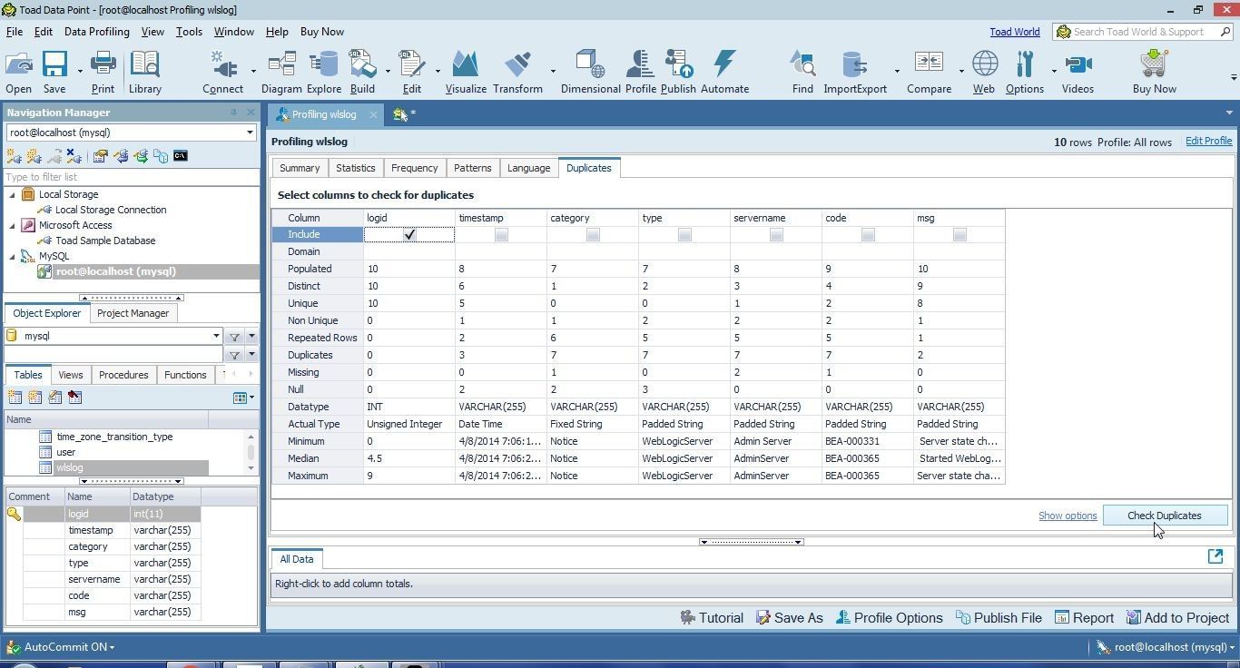Open the ImportExport tool
This screenshot has width=1240, height=668.
point(855,73)
